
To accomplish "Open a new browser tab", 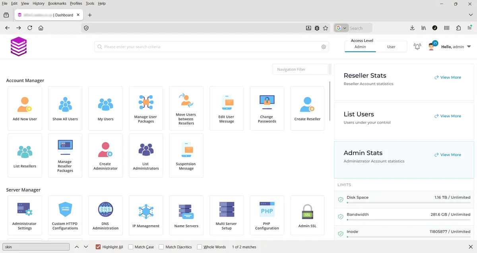I will click(90, 15).
